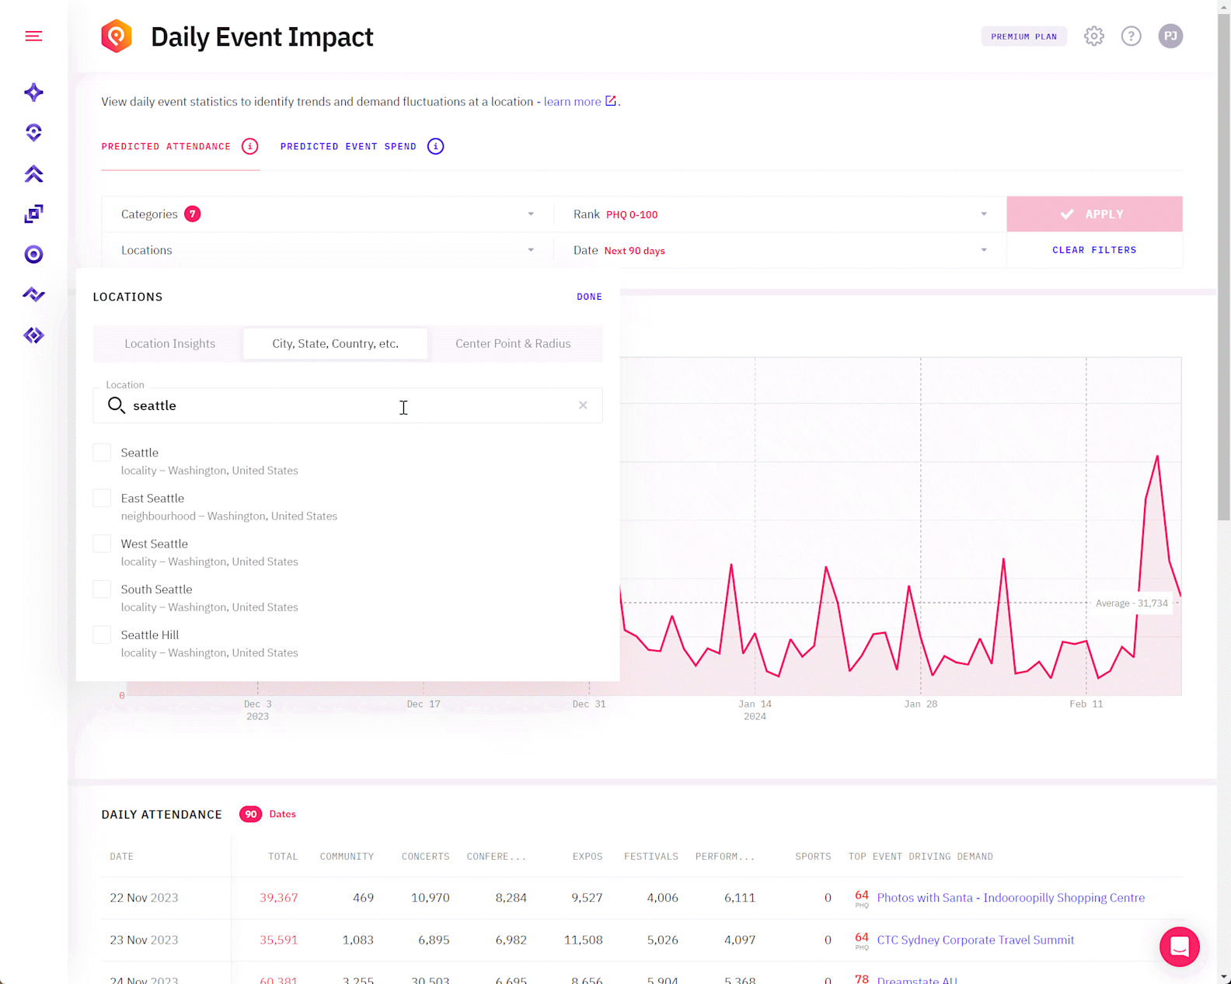Image resolution: width=1231 pixels, height=984 pixels.
Task: Open the chat support widget
Action: [1179, 947]
